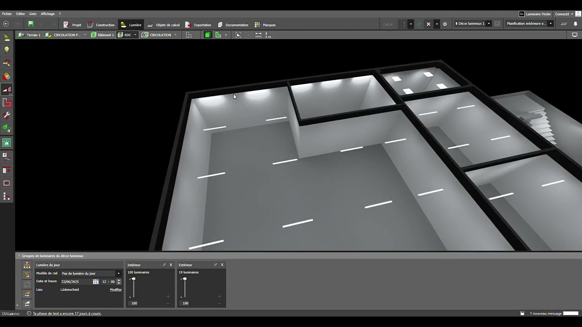
Task: Click the monitor display icon at top right
Action: click(575, 35)
